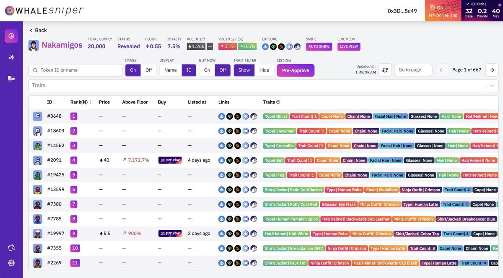Open ring icon link for #2091
Screen dimensions: 503x278
(x=246, y=160)
